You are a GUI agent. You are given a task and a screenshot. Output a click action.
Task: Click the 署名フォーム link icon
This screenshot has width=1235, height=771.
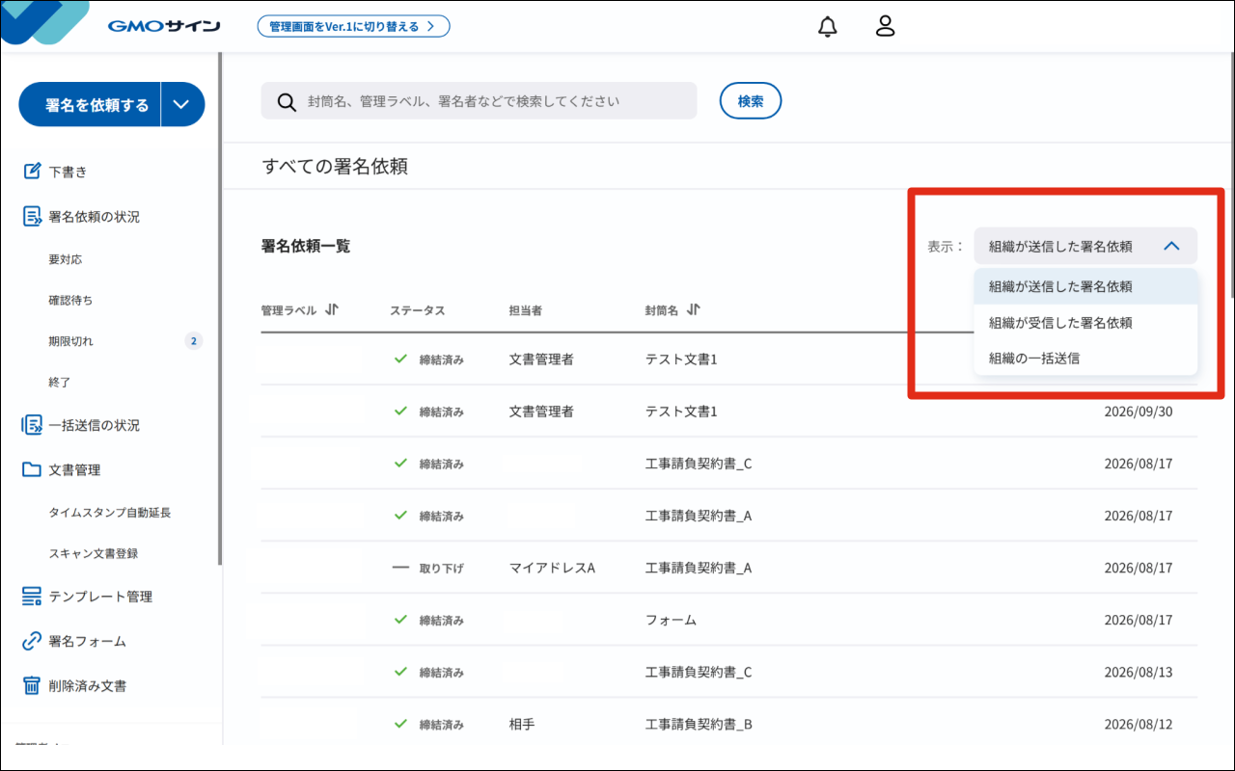click(x=32, y=641)
